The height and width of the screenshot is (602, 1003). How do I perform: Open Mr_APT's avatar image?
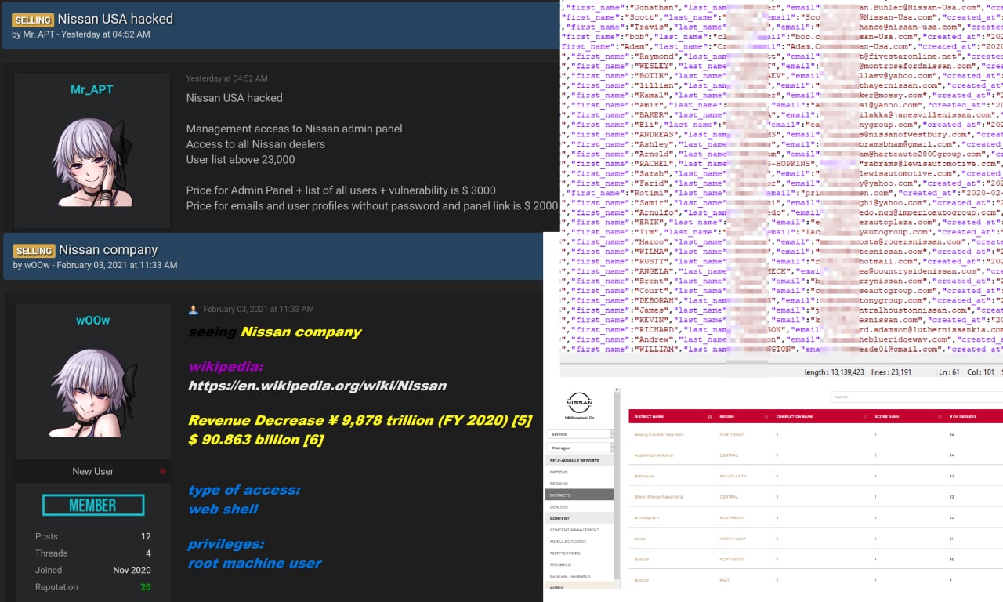point(92,161)
